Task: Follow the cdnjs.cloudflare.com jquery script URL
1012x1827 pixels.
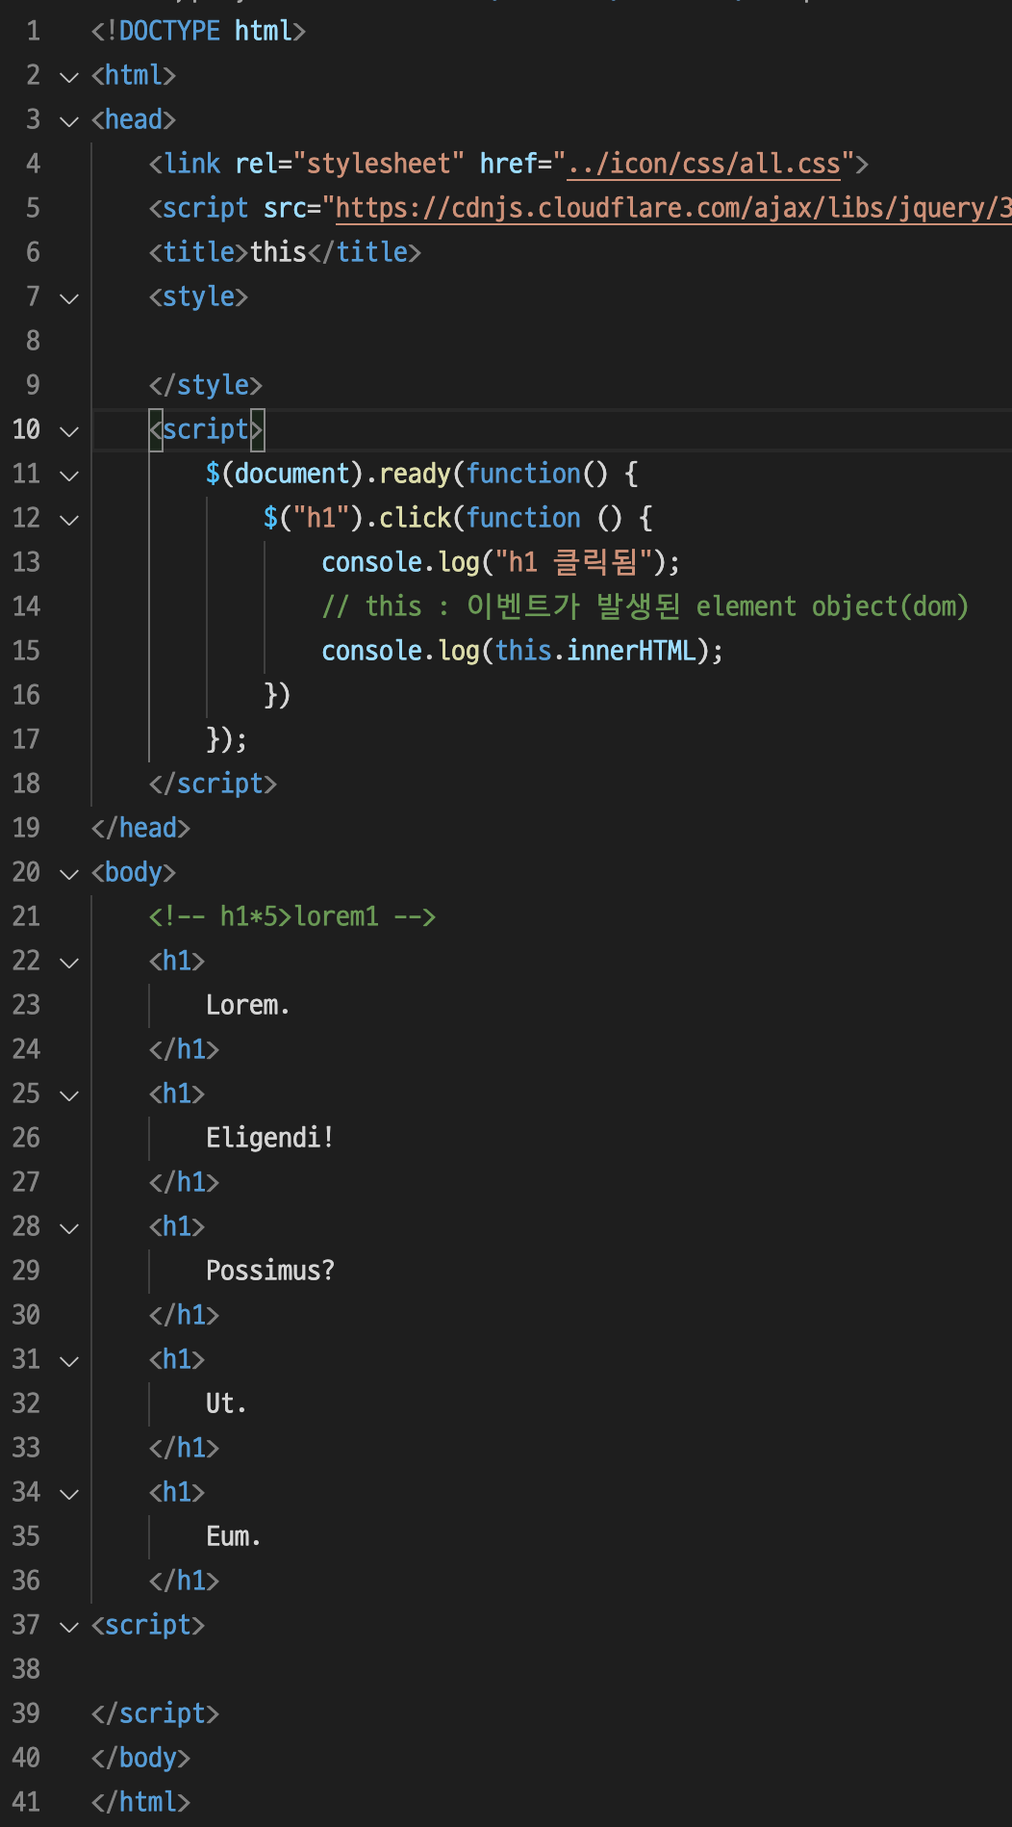Action: (672, 208)
